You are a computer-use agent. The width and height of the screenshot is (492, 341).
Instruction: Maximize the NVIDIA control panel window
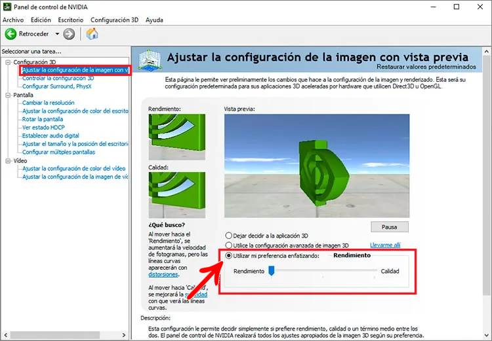[457, 7]
